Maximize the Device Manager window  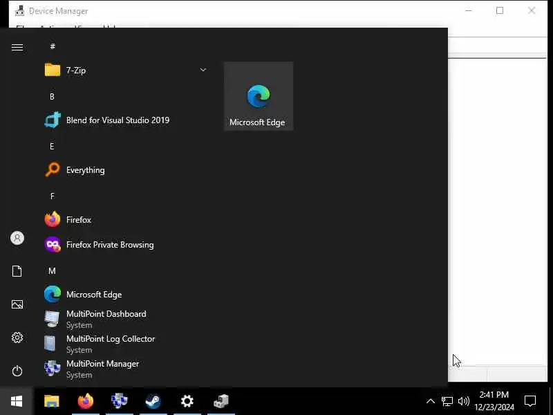500,10
